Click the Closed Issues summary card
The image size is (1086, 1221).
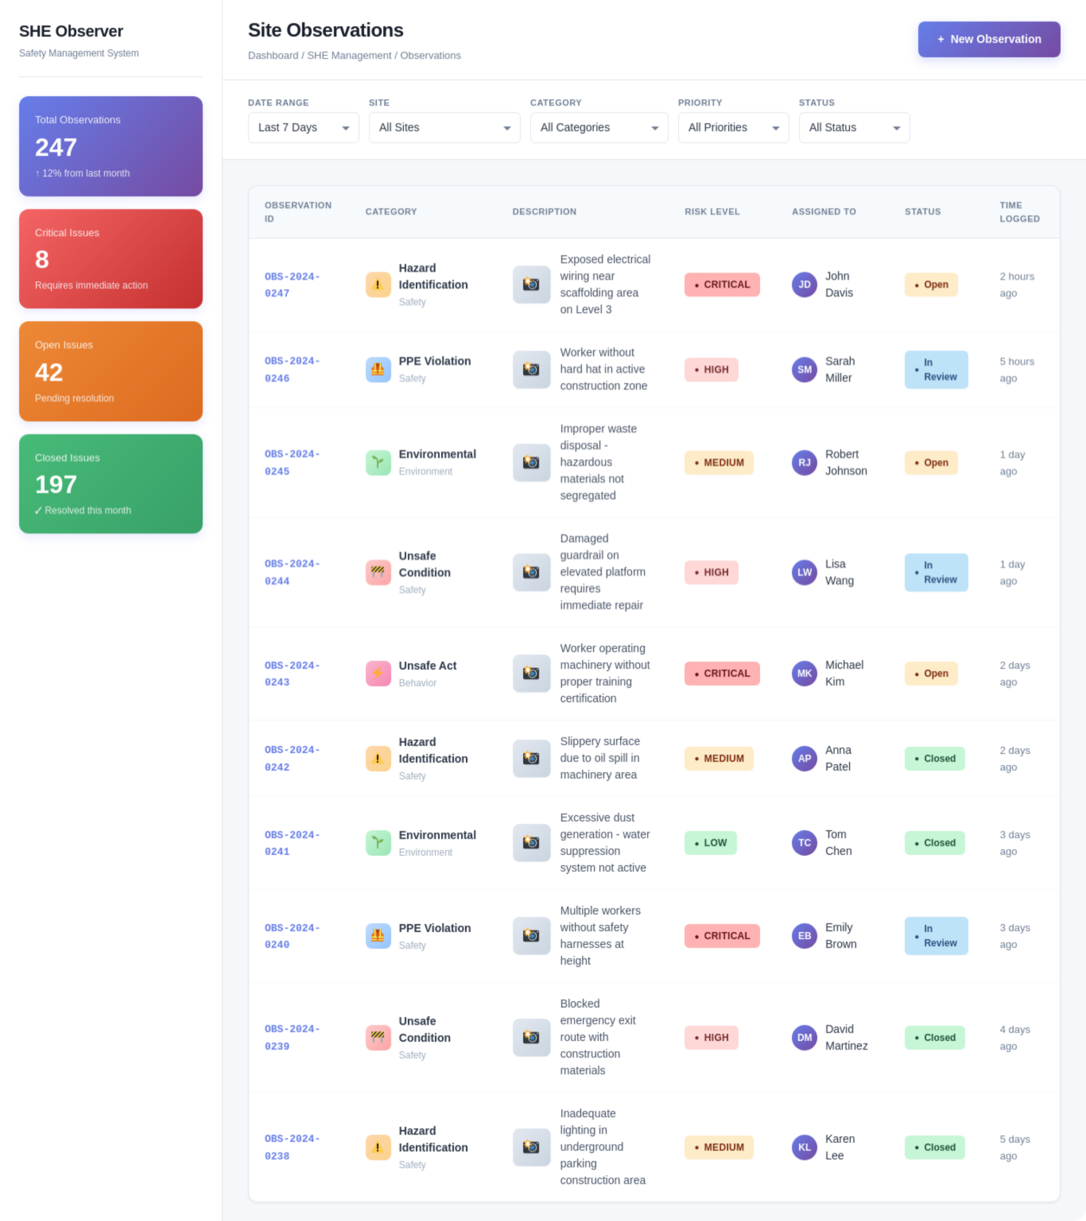pyautogui.click(x=110, y=483)
